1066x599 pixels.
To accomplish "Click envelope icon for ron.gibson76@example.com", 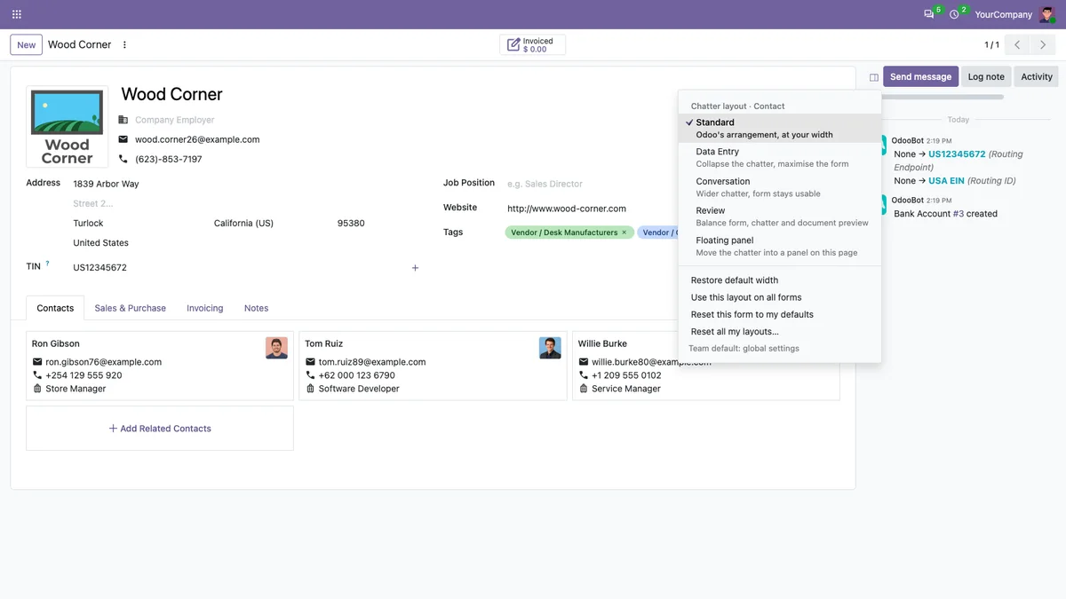I will point(37,362).
